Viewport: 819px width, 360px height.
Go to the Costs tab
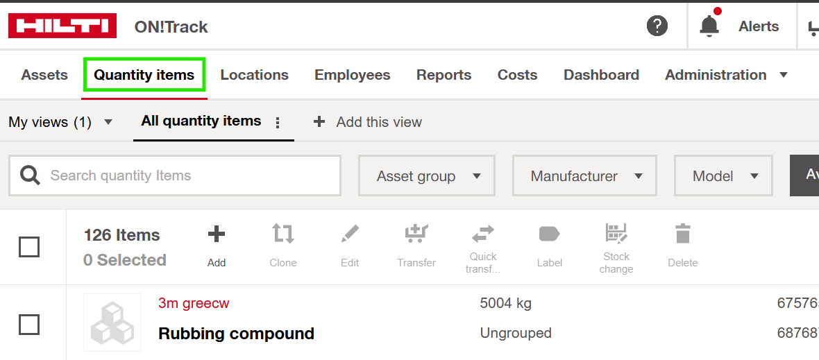(x=517, y=75)
